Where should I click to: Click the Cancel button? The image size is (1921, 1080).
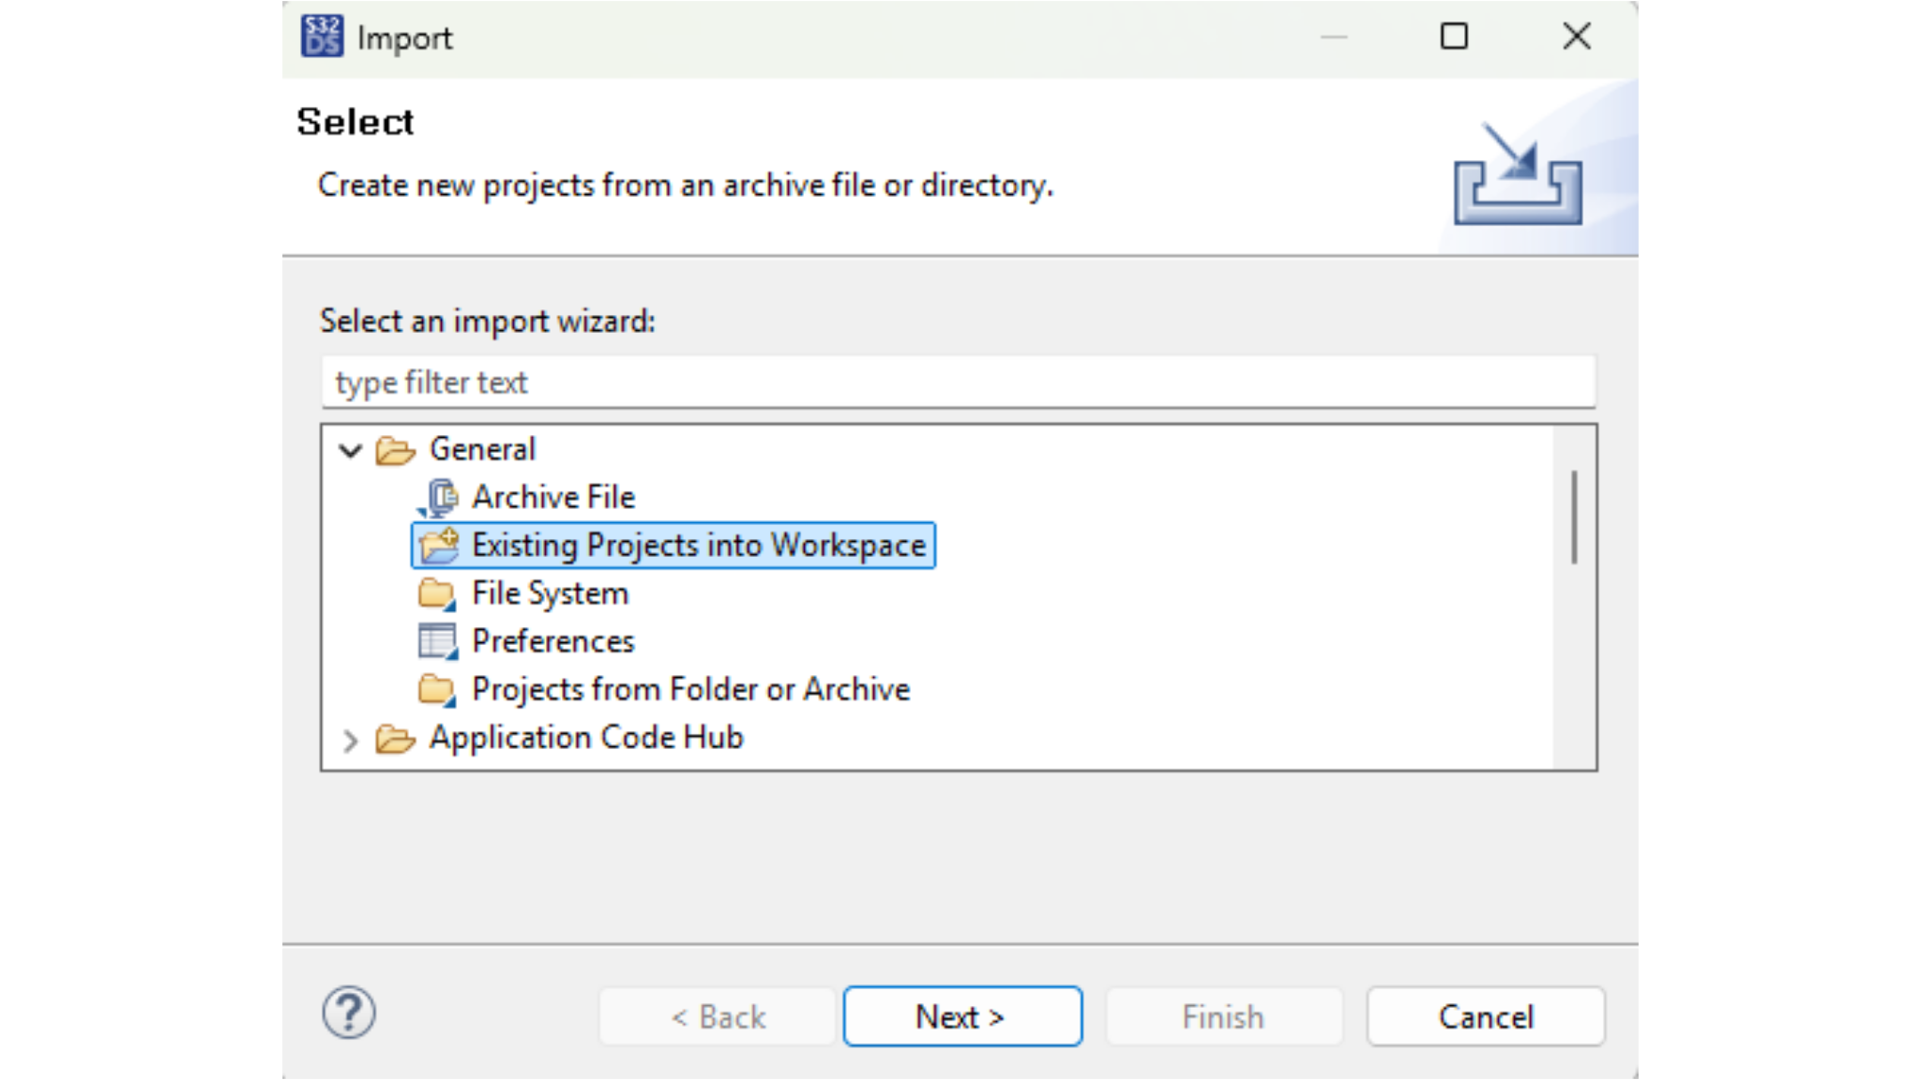(x=1486, y=1016)
